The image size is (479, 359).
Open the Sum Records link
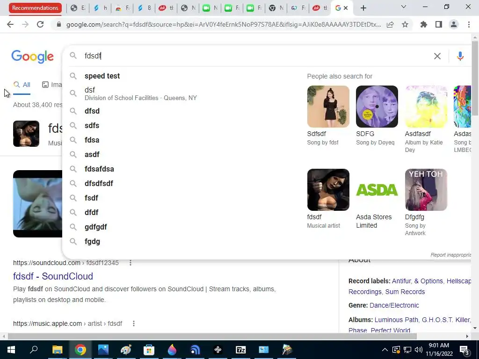click(405, 292)
